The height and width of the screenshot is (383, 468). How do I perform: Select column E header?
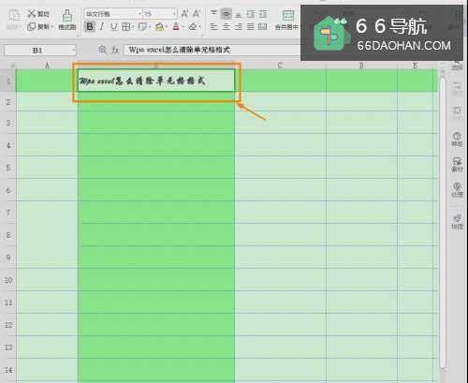point(415,65)
